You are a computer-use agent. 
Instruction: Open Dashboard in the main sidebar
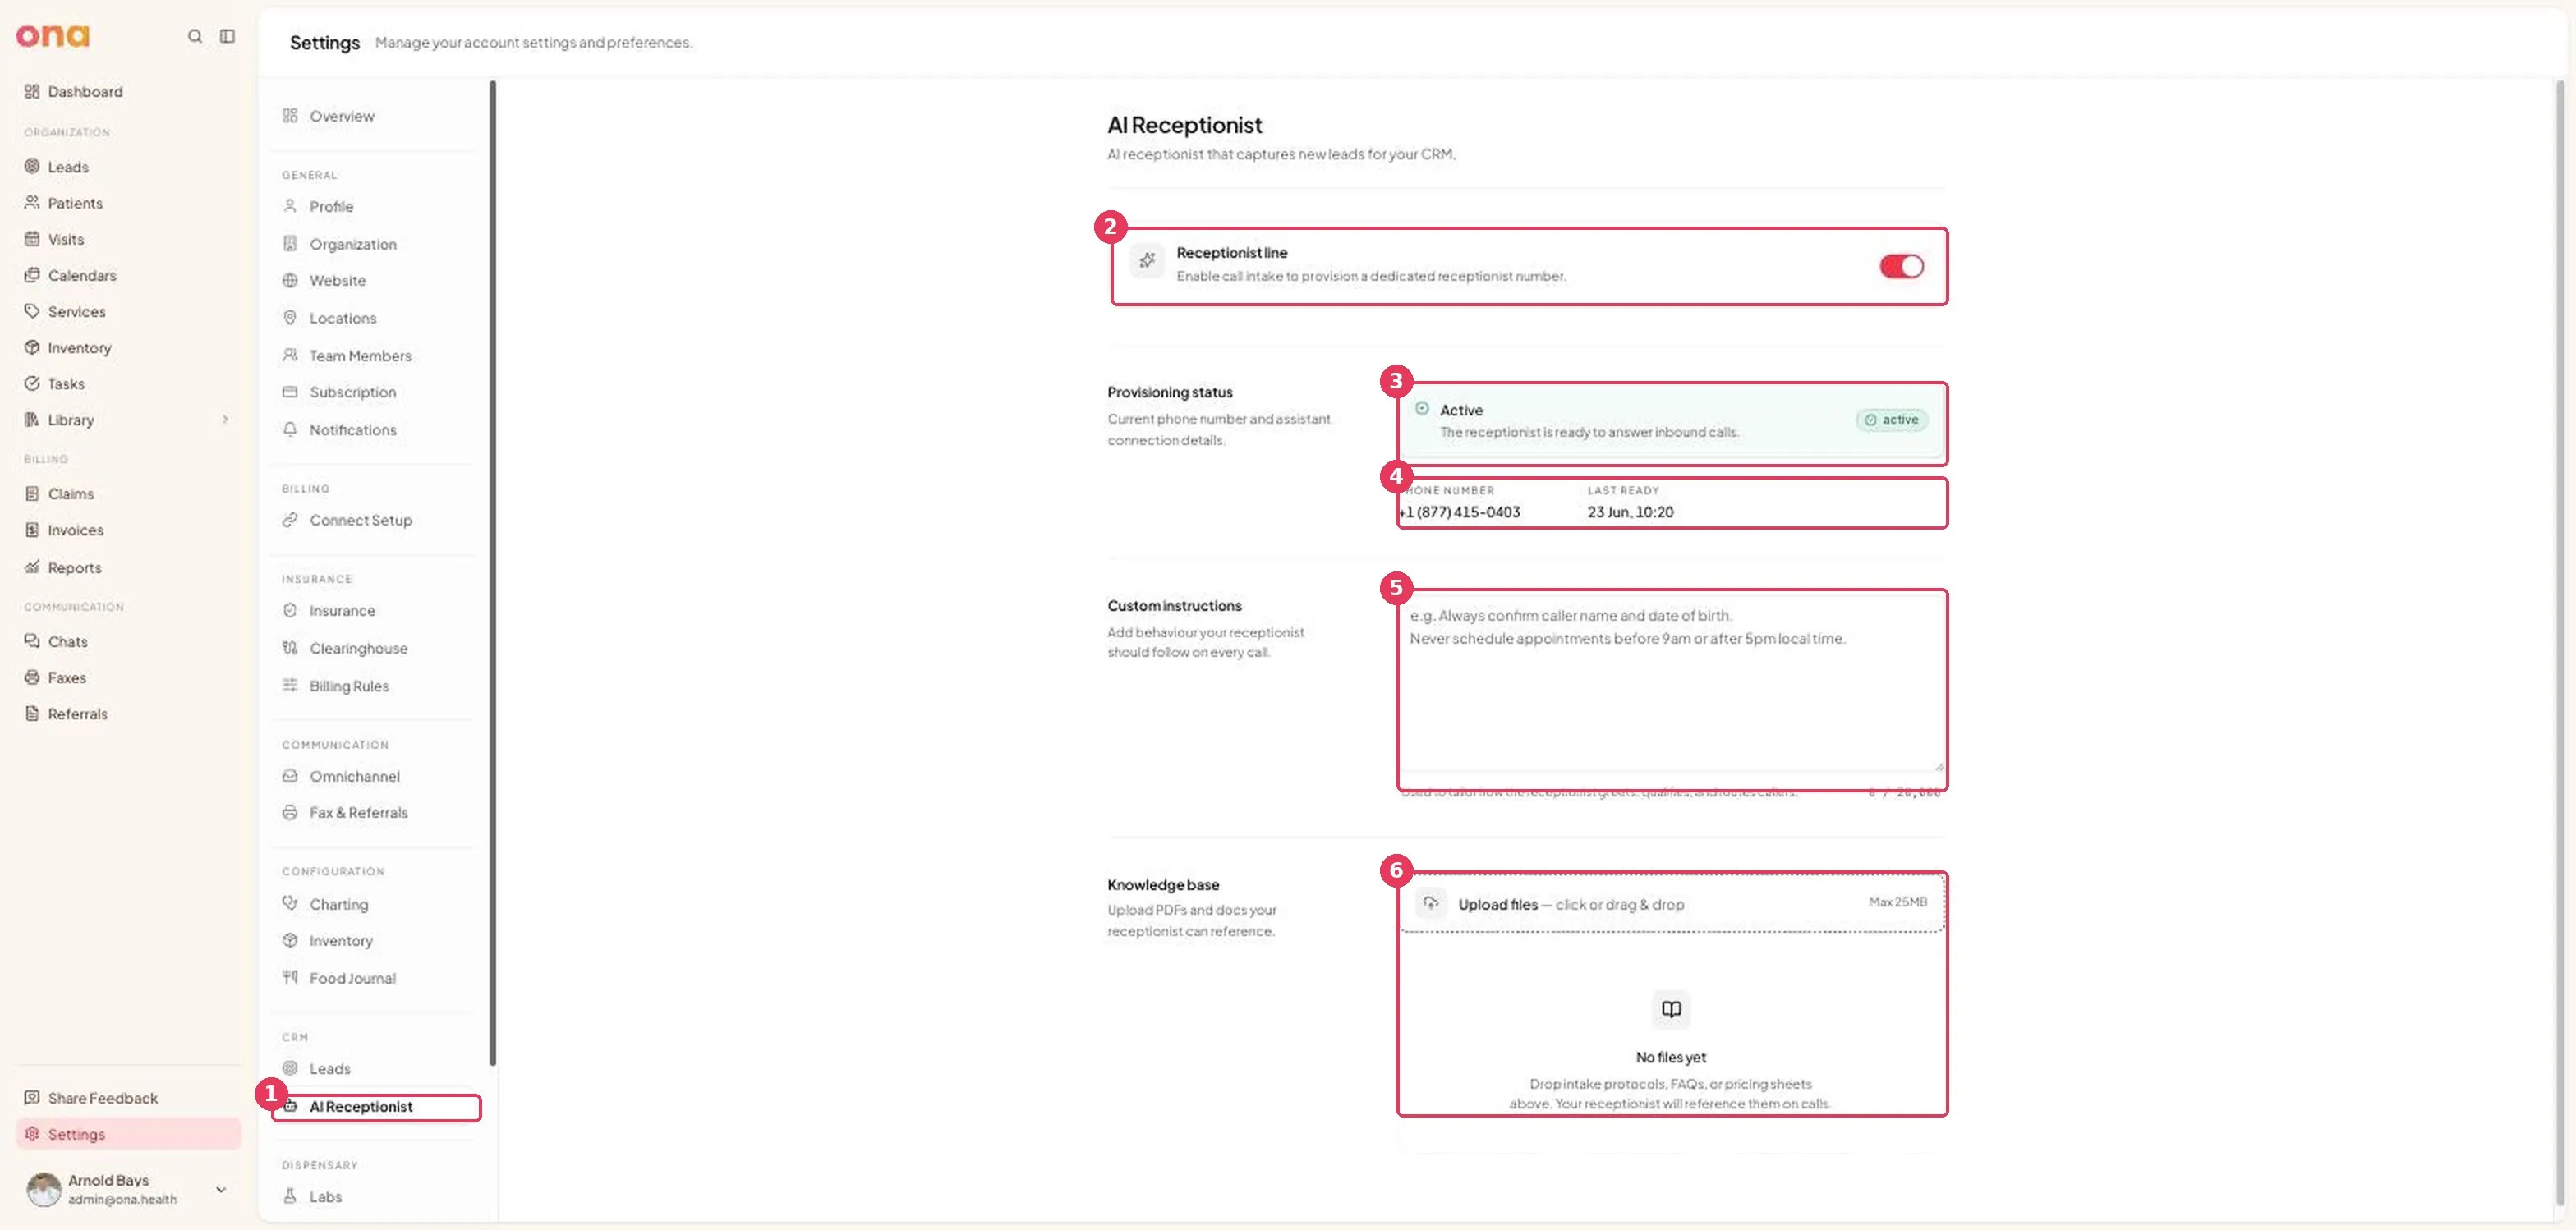85,92
